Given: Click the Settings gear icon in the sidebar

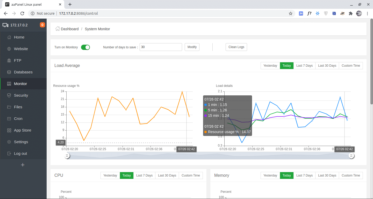Looking at the screenshot, I should [9, 142].
